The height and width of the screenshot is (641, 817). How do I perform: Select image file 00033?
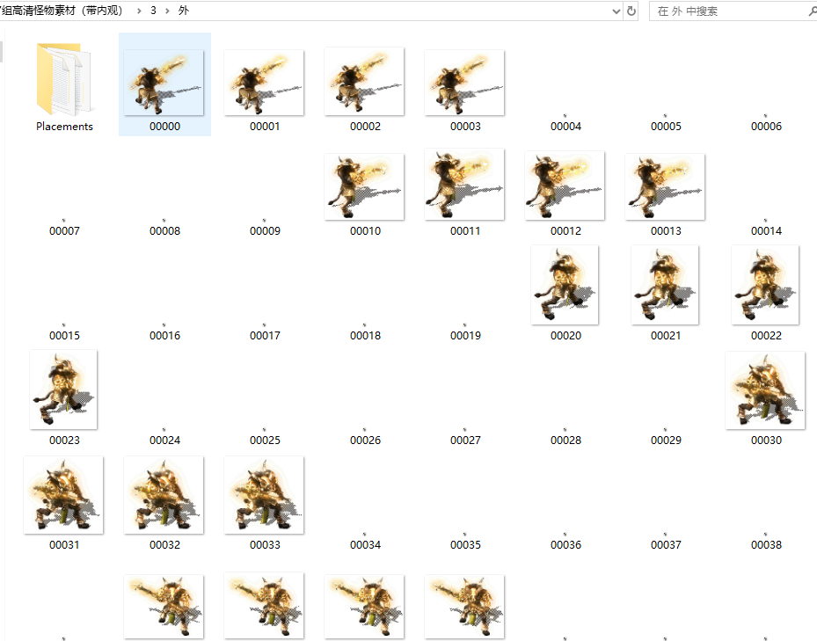click(x=264, y=495)
